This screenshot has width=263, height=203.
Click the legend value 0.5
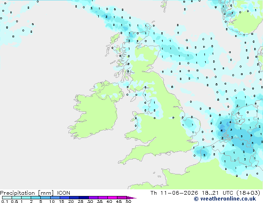point(15,201)
